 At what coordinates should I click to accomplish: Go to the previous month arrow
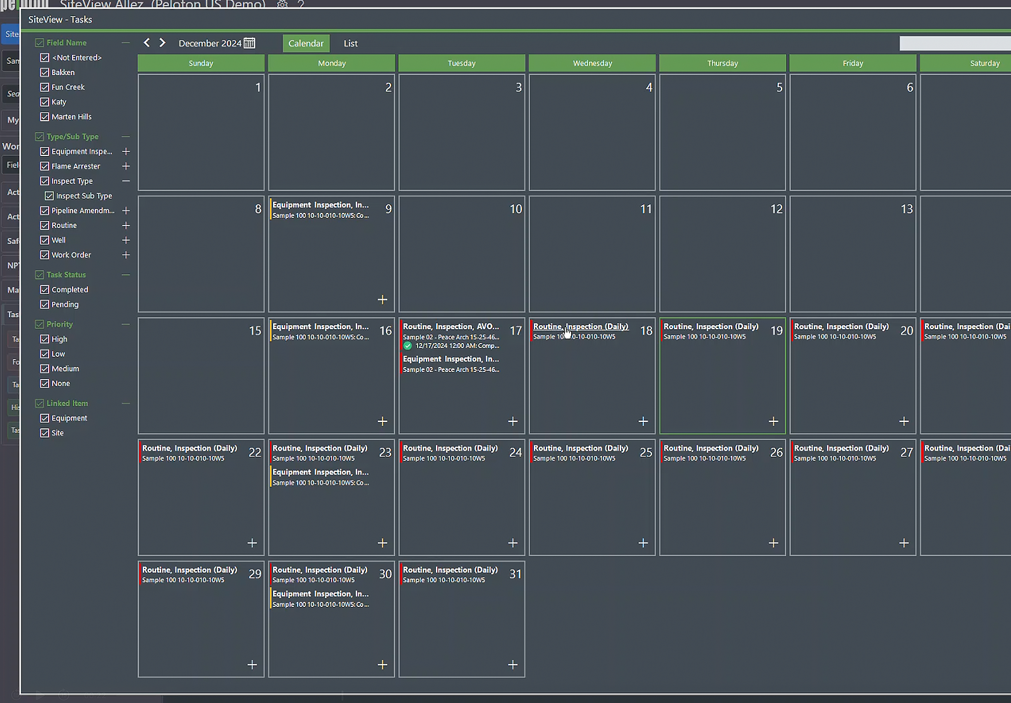[147, 42]
